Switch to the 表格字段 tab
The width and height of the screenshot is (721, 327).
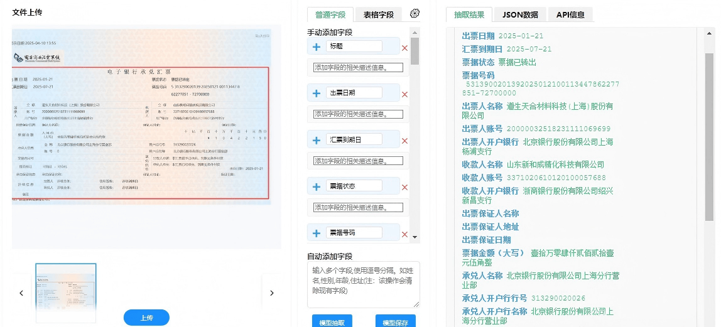(378, 15)
